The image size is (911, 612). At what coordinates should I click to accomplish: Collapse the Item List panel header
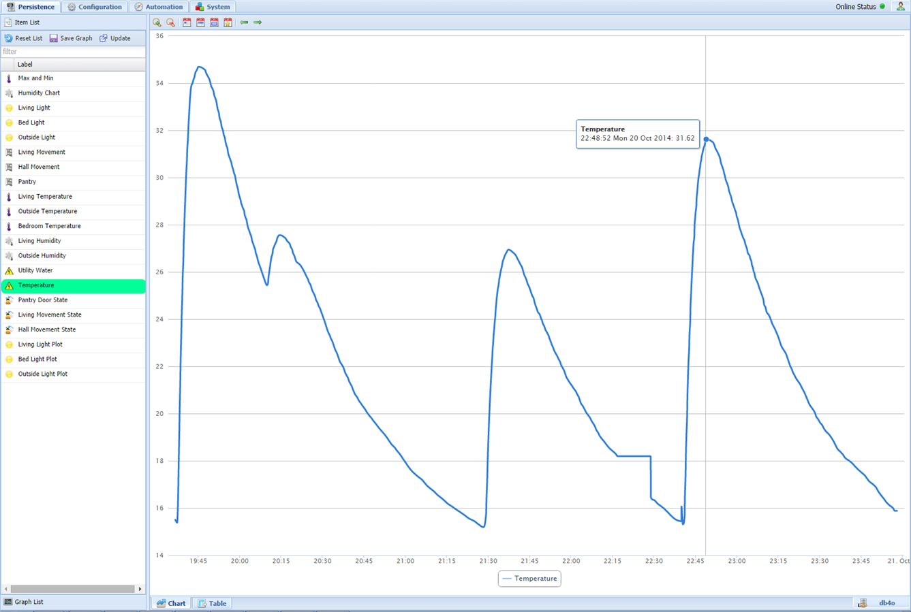pos(27,22)
